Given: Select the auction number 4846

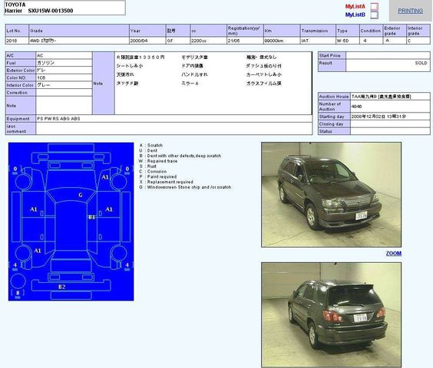Looking at the screenshot, I should [356, 107].
